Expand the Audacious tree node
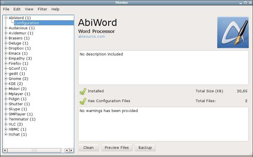This screenshot has width=253, height=157. [x=6, y=28]
